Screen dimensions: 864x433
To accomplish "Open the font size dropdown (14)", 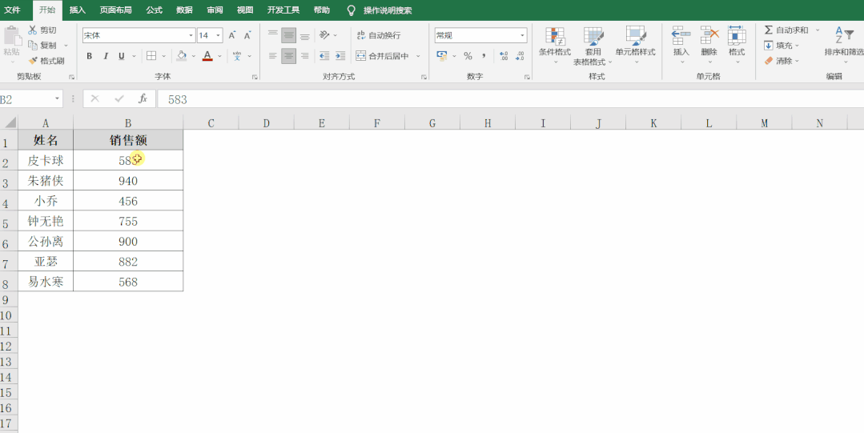I will [219, 35].
